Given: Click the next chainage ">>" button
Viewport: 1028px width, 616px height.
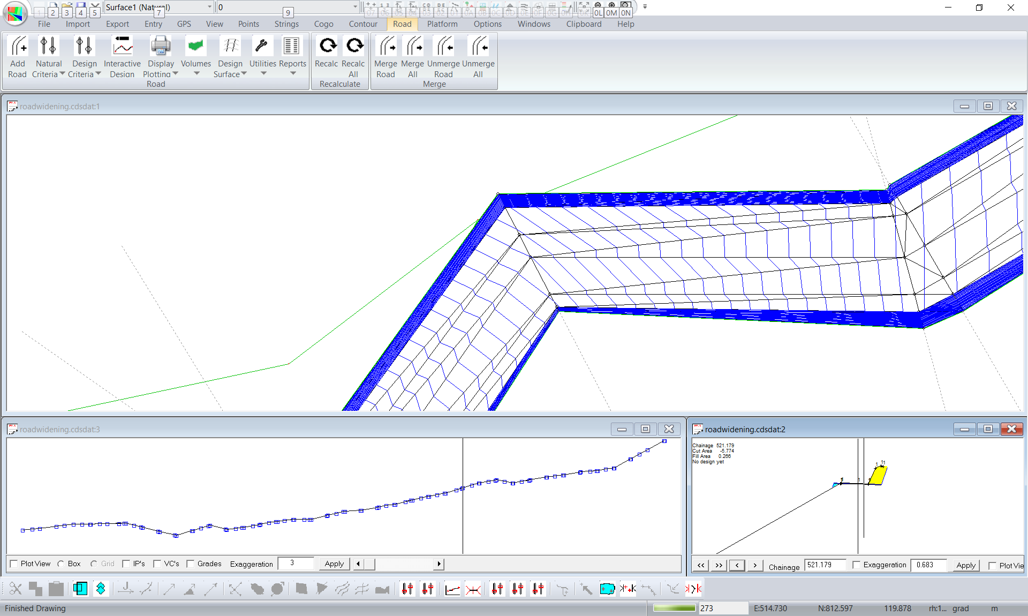Looking at the screenshot, I should 719,565.
